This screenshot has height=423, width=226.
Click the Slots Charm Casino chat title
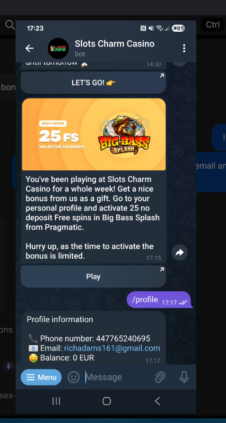114,44
